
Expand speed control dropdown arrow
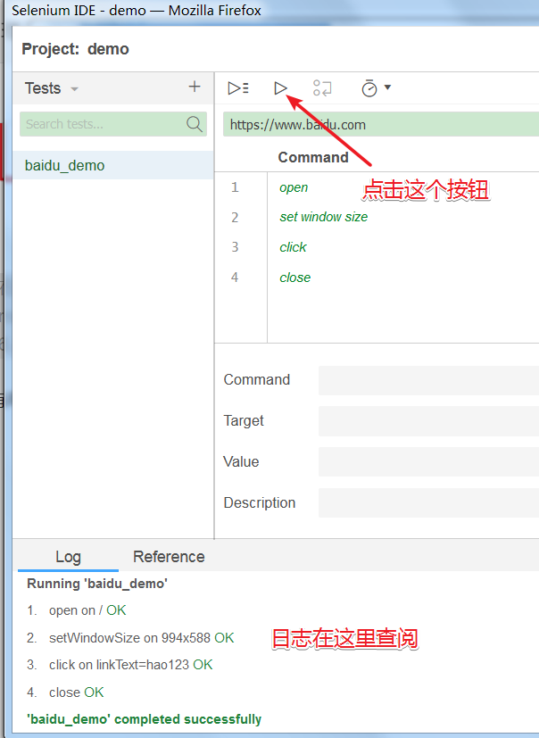[x=388, y=87]
